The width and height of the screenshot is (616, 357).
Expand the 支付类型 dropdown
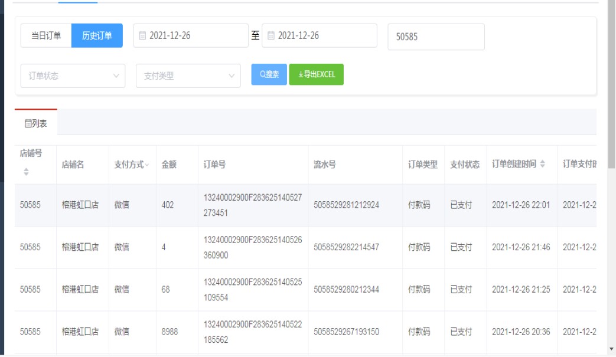click(x=188, y=76)
